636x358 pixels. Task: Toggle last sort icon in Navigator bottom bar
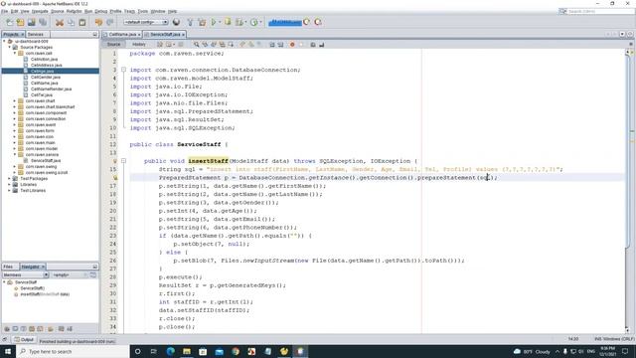click(x=70, y=329)
